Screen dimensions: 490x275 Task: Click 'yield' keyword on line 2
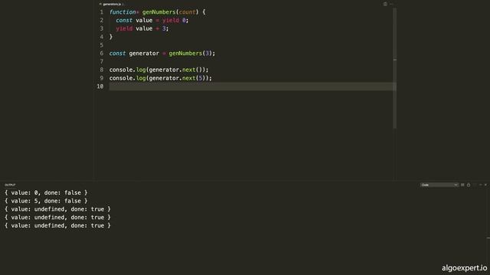click(171, 21)
